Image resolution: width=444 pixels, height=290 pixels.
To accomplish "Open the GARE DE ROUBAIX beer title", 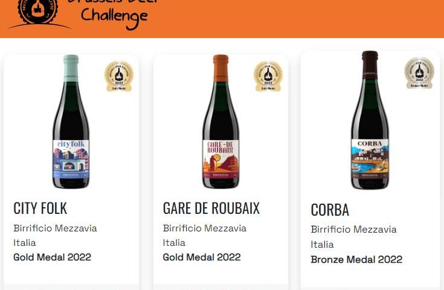I will (211, 208).
